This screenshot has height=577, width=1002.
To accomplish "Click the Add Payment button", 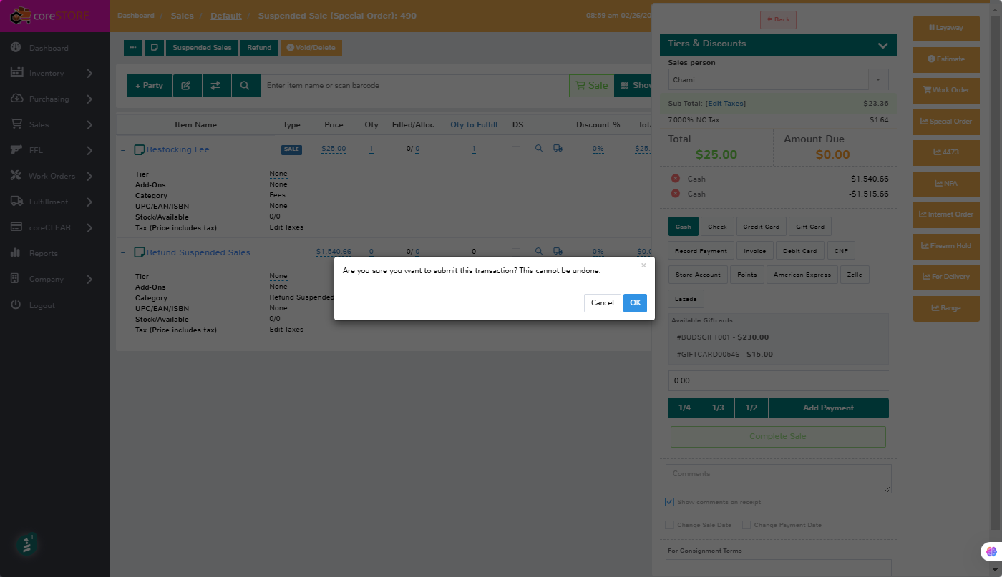I will 828,408.
